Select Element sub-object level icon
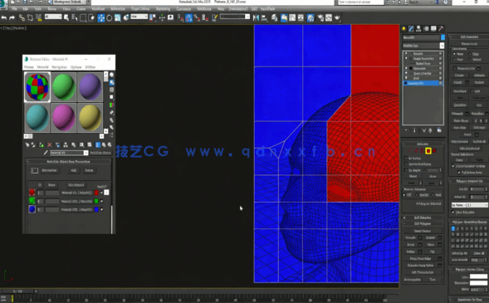The image size is (489, 303). point(434,151)
